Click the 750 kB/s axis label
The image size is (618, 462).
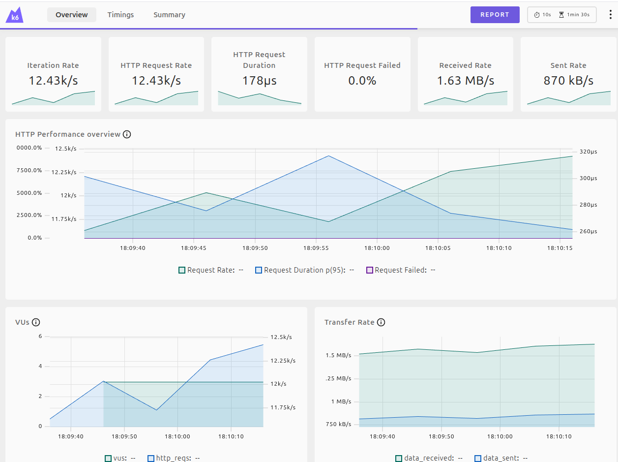338,424
